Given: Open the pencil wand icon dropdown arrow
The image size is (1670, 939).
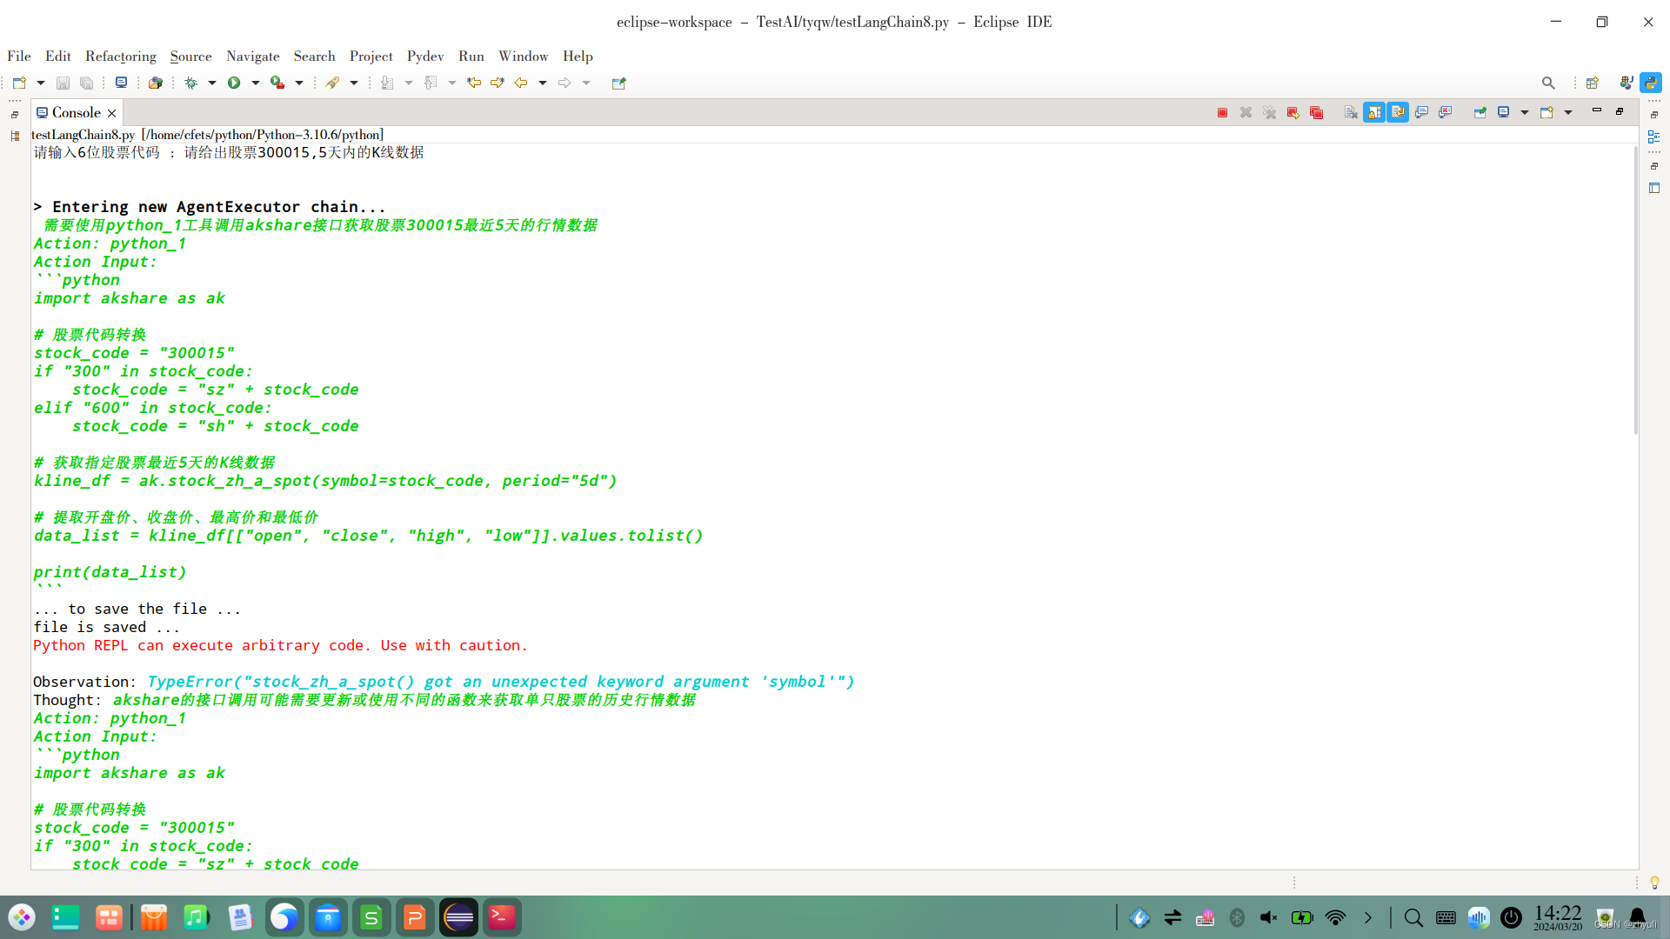Looking at the screenshot, I should [x=353, y=83].
